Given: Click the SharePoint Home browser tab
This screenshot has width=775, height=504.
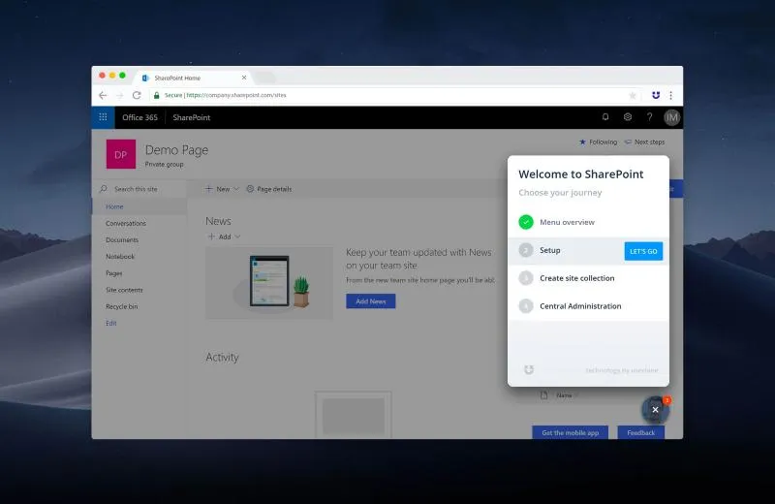Looking at the screenshot, I should click(x=193, y=78).
